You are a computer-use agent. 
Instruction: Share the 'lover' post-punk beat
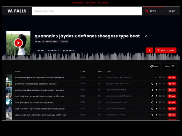(152, 102)
